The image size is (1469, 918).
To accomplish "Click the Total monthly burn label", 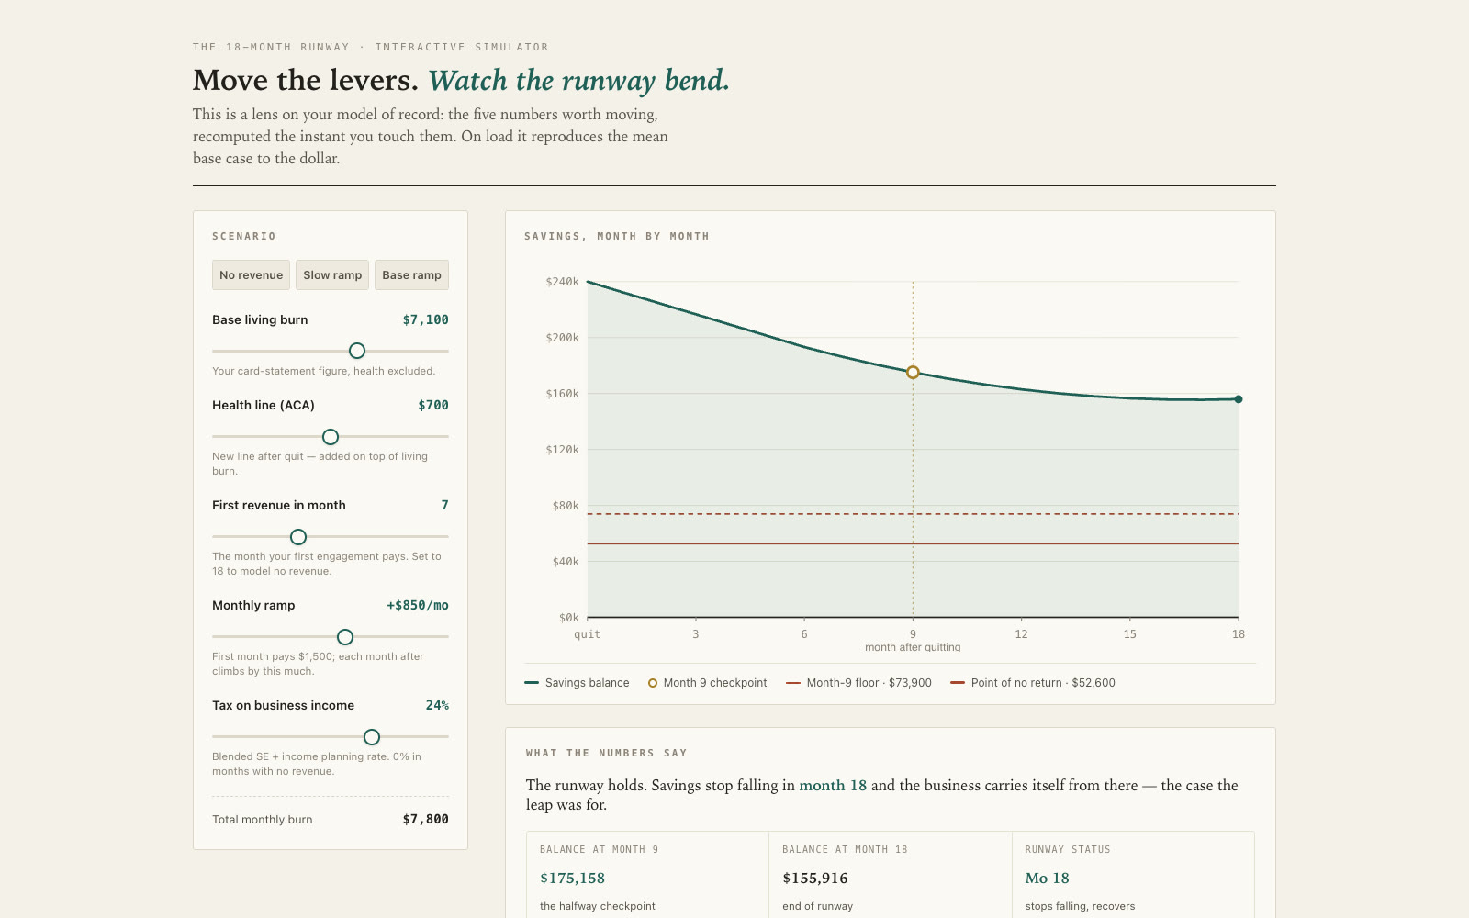I will click(263, 820).
